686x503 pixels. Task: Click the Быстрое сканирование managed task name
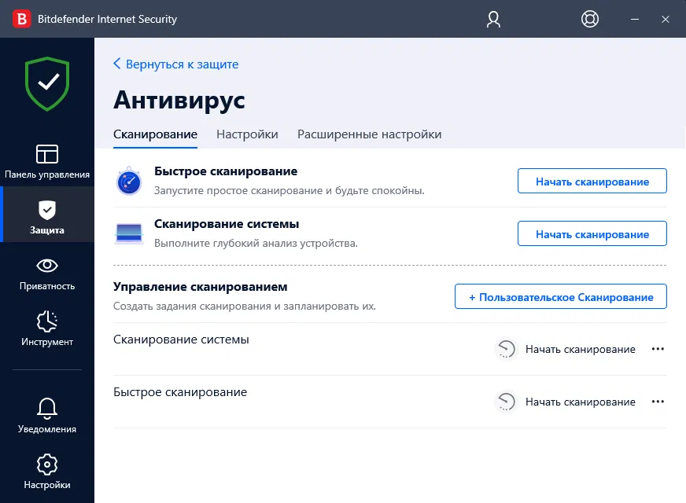click(180, 392)
